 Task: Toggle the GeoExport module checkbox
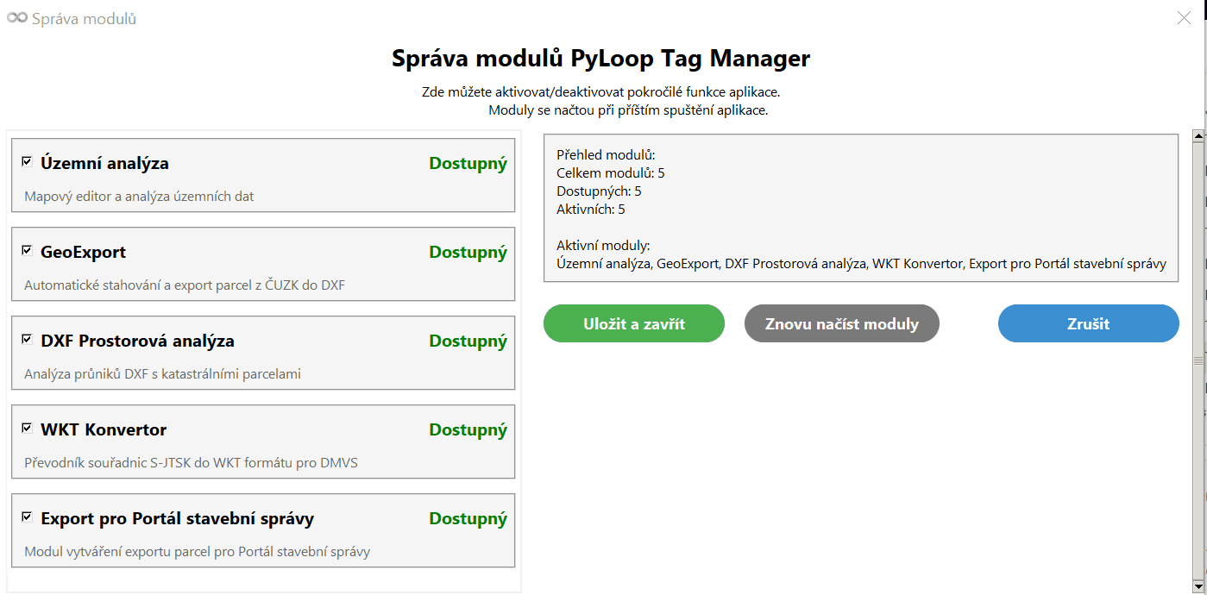(x=28, y=250)
